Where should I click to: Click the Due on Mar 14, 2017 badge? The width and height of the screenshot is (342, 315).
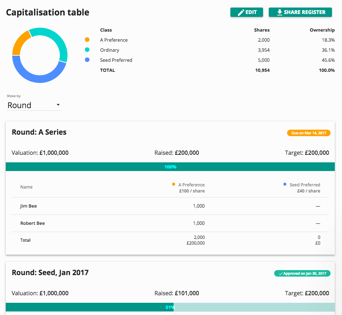coord(309,133)
